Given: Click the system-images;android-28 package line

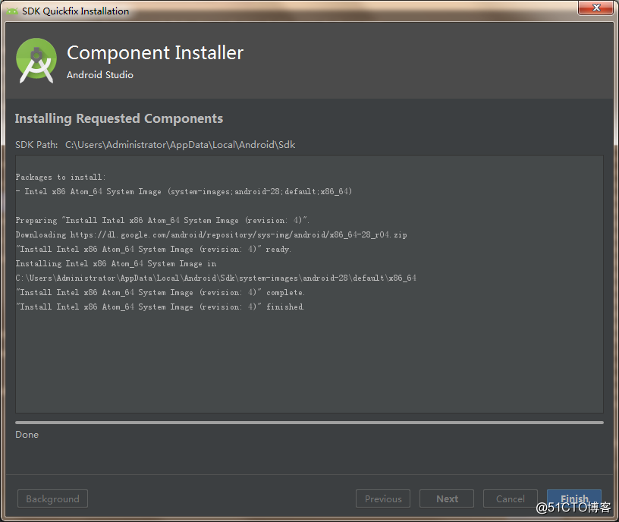Looking at the screenshot, I should pos(184,191).
